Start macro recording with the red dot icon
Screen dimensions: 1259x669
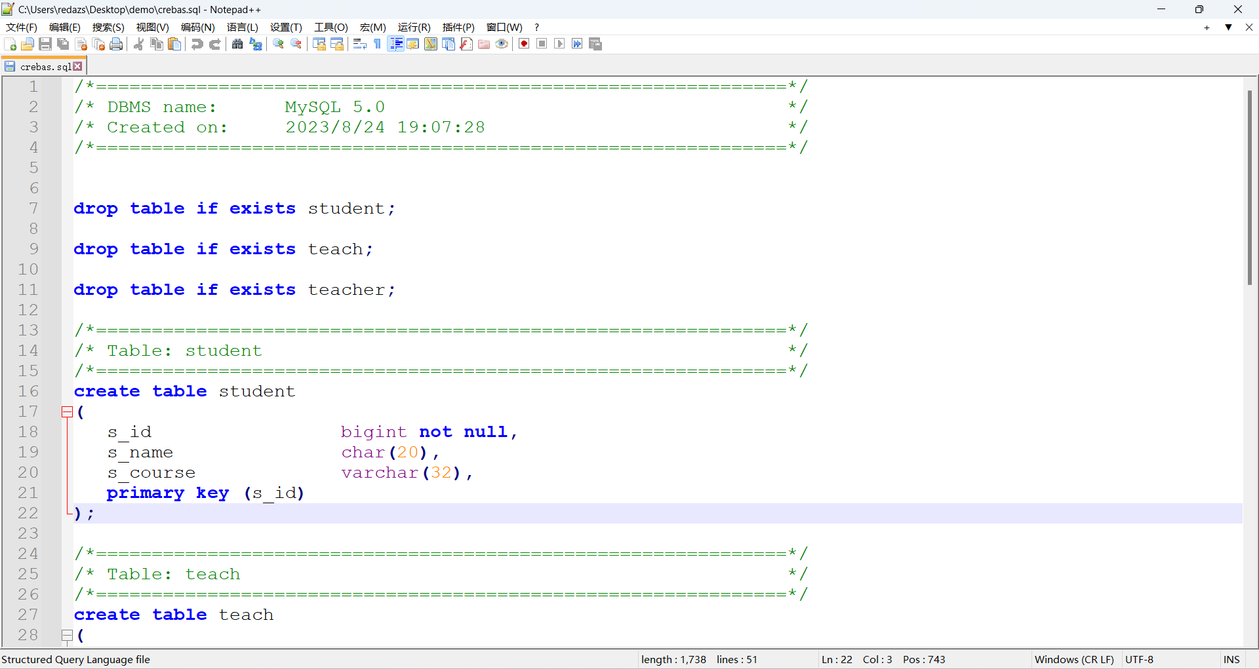pos(524,44)
